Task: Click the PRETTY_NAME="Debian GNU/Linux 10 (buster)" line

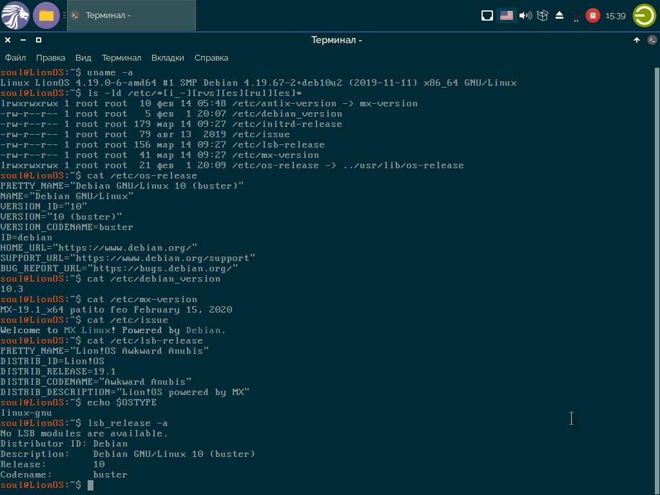Action: (x=122, y=186)
